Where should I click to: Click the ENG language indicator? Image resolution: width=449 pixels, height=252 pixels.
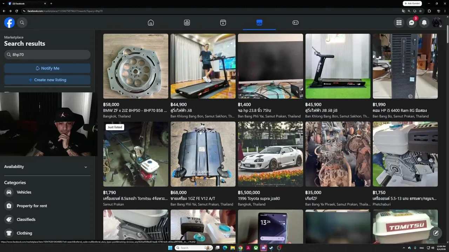(422, 248)
